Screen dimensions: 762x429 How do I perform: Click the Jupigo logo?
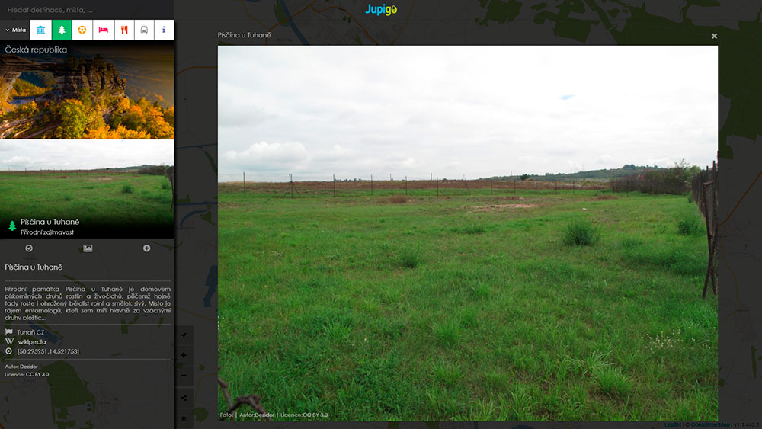click(381, 9)
